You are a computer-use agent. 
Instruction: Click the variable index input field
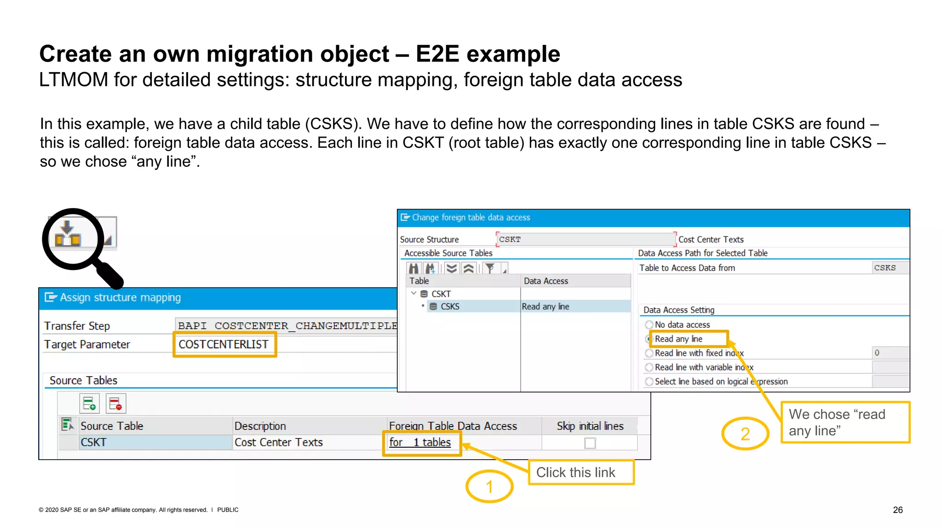click(x=890, y=367)
